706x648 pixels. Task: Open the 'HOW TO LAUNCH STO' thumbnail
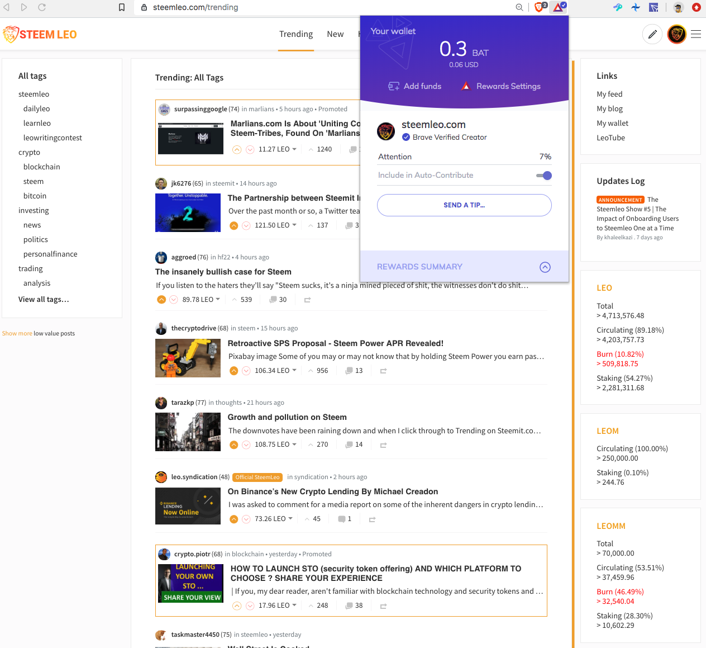[x=190, y=583]
